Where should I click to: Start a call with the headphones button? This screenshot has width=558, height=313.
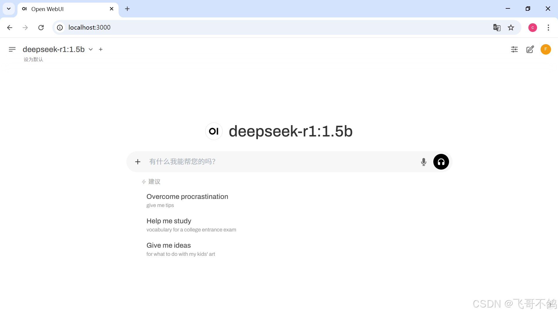point(441,162)
